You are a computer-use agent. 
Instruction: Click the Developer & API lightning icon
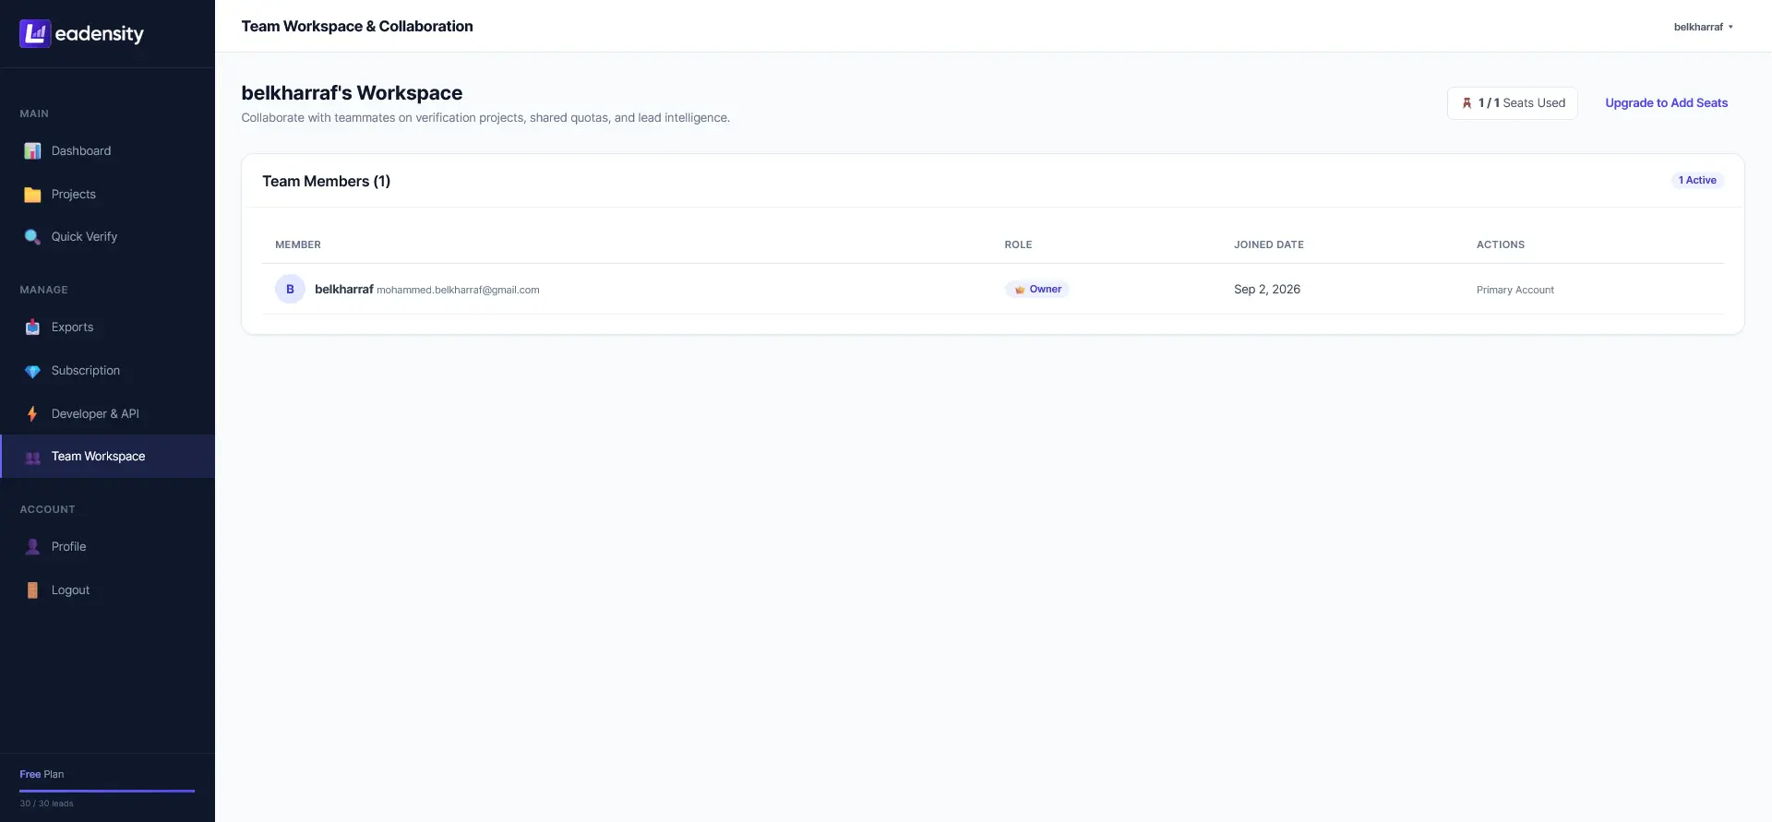click(x=32, y=414)
